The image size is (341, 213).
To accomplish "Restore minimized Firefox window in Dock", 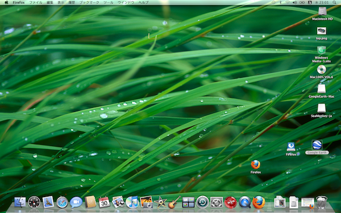I will (x=307, y=203).
